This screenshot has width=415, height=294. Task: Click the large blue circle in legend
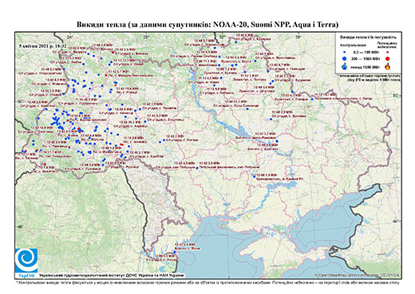click(x=345, y=58)
